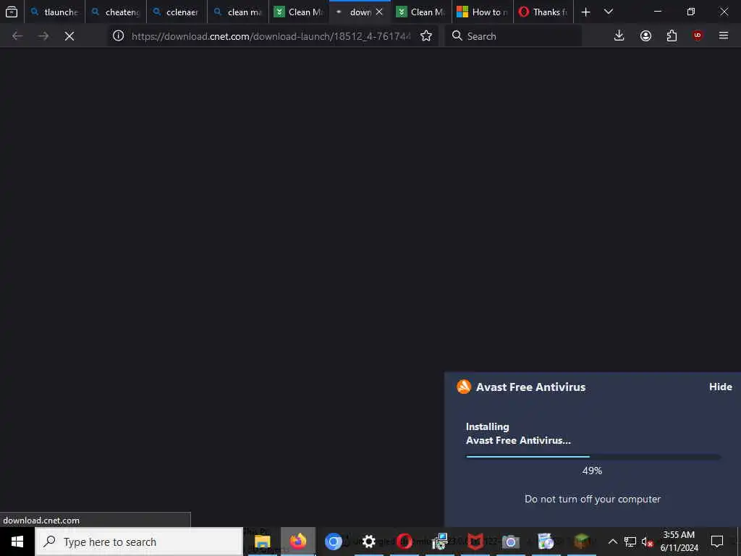Hide the Avast installer popup
Viewport: 741px width, 556px height.
[720, 387]
